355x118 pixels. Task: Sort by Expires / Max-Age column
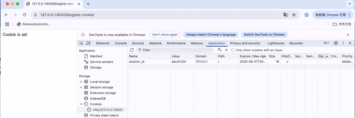click(x=253, y=56)
